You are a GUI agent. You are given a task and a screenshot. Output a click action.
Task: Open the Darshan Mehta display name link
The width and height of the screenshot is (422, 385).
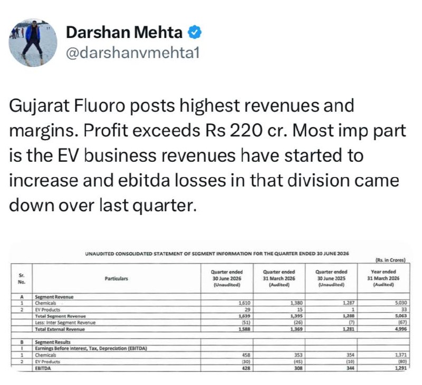[124, 33]
